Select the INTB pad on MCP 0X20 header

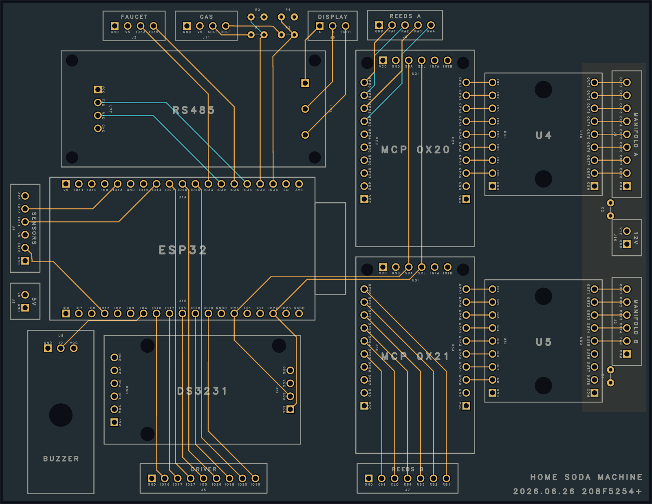coord(447,60)
